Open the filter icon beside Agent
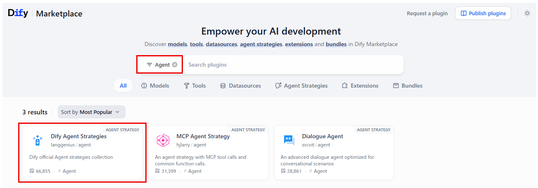538x188 pixels. pos(149,65)
